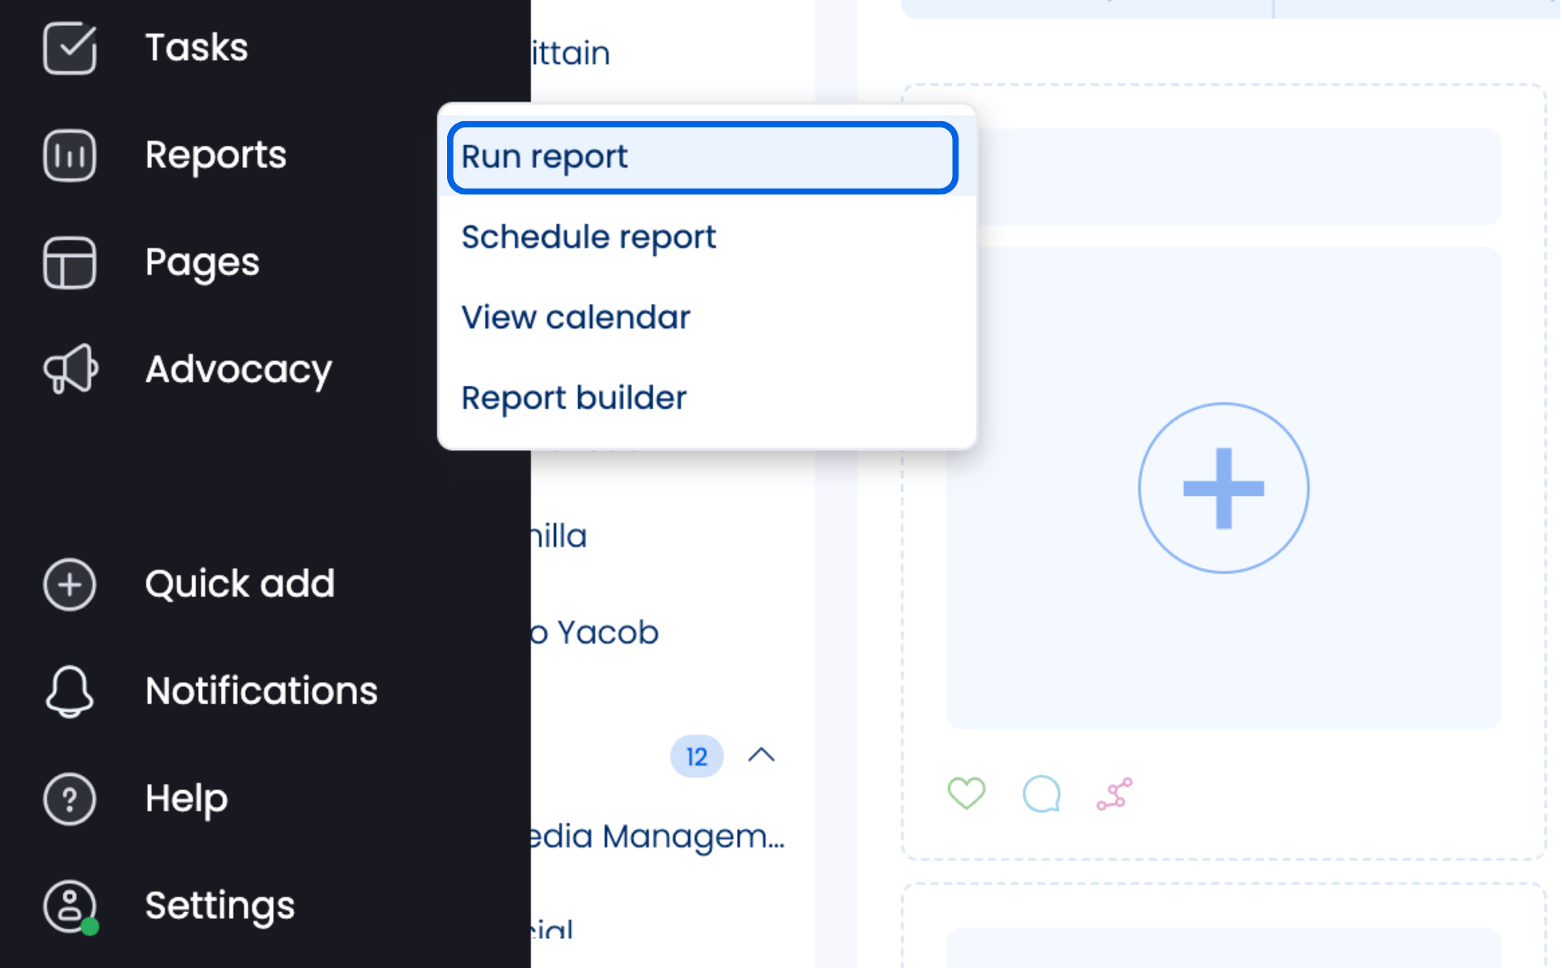Image resolution: width=1562 pixels, height=968 pixels.
Task: Click Quick add label
Action: point(240,584)
